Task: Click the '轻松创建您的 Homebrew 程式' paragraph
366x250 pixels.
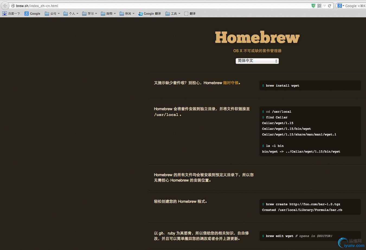Action: coord(181,201)
